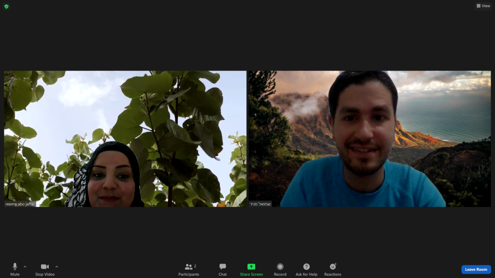This screenshot has width=495, height=278.
Task: Open the Reactions emoji picker
Action: coord(333,267)
